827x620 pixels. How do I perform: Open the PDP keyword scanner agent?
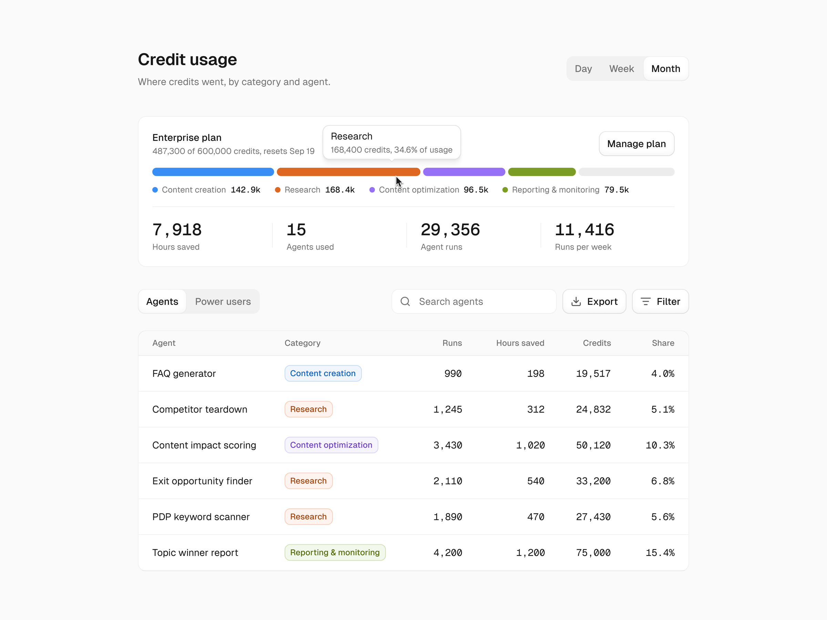[201, 517]
